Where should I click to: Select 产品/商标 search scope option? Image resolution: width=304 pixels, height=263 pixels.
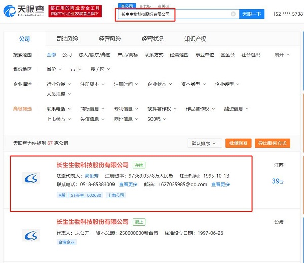coord(128,55)
